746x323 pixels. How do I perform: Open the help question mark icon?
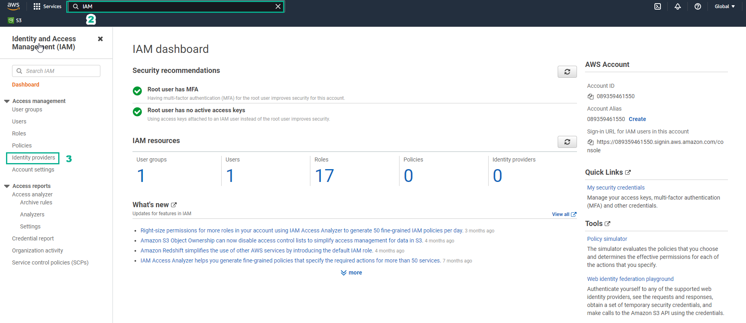click(x=698, y=6)
